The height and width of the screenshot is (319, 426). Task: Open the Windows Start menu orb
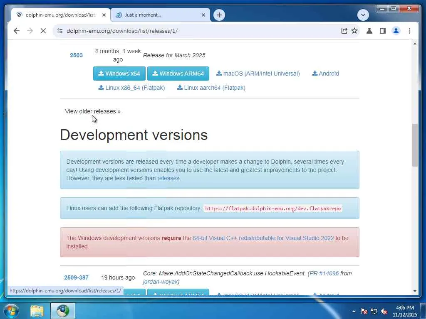tap(11, 311)
